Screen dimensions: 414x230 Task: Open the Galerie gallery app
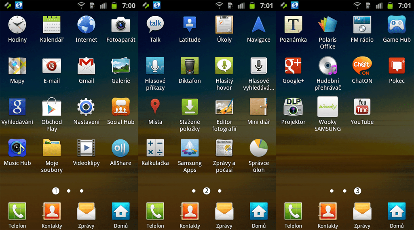120,66
